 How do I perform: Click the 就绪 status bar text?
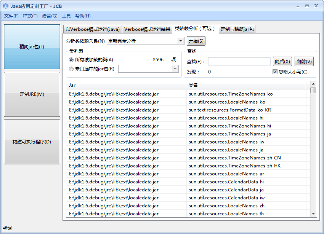(x=7, y=228)
